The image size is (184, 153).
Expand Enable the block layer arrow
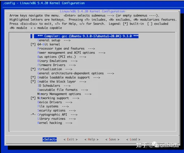click(83, 82)
